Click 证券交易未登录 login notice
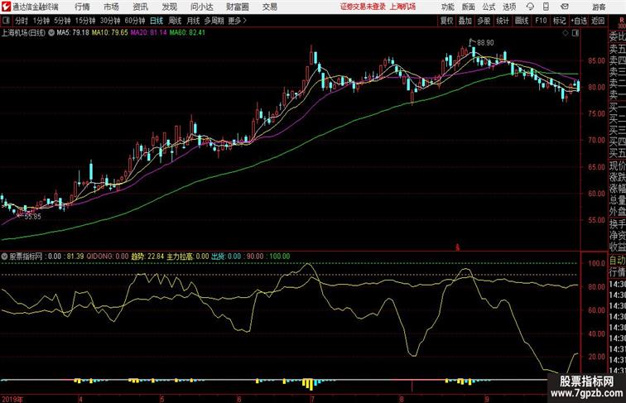 pyautogui.click(x=364, y=7)
